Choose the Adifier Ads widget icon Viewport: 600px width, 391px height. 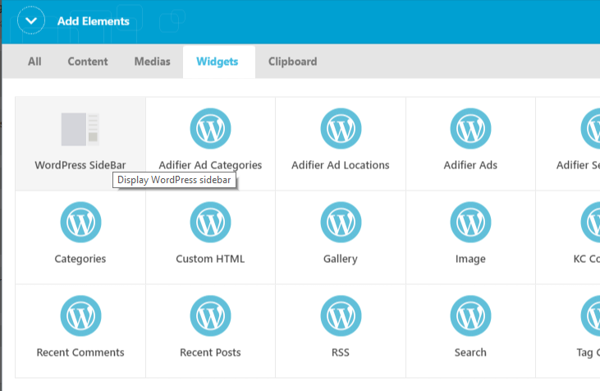(470, 129)
